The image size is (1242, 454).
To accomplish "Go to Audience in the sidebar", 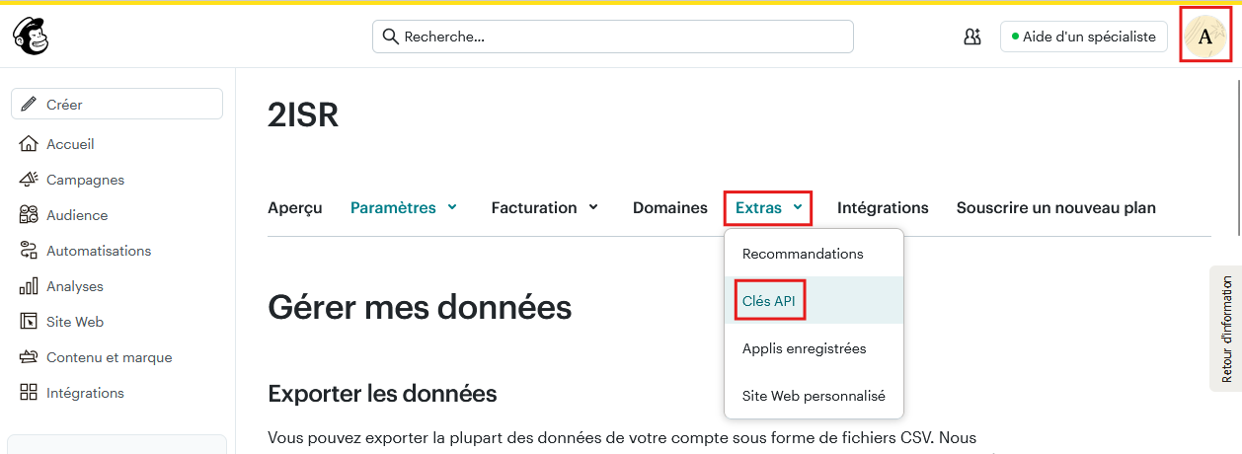I will [x=76, y=215].
